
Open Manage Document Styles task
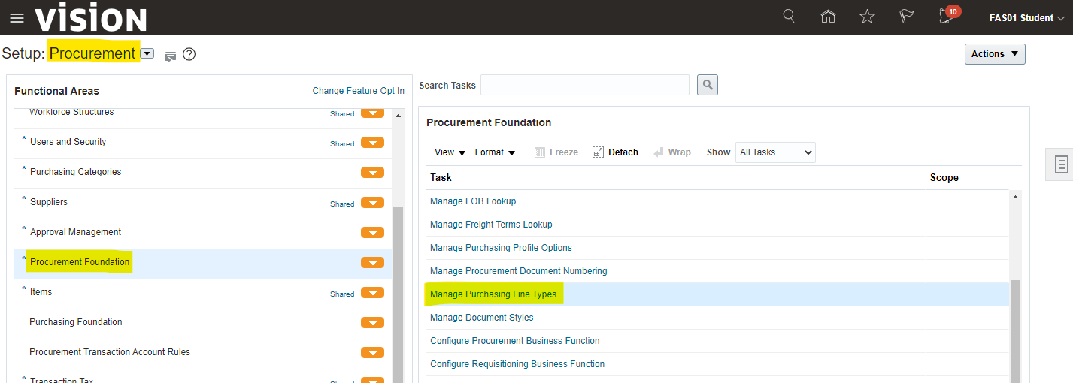click(x=481, y=318)
